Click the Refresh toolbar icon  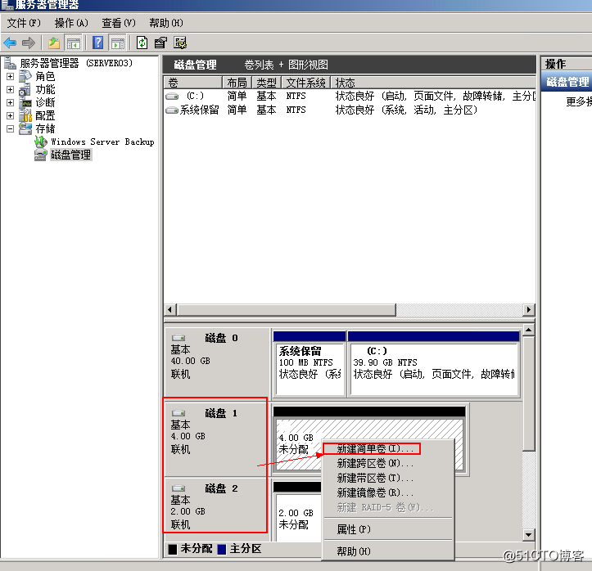pyautogui.click(x=142, y=43)
